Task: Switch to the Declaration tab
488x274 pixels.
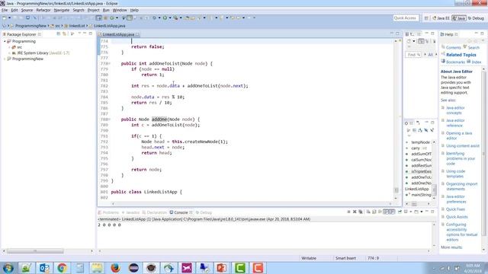Action: coord(154,212)
